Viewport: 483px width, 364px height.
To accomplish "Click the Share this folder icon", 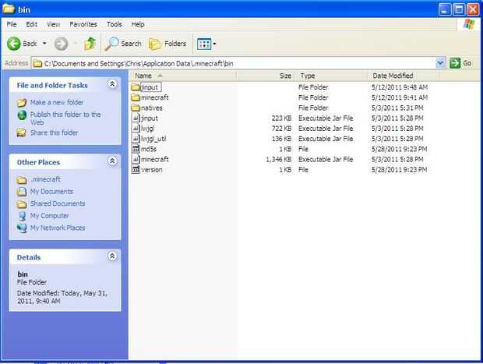I will pos(22,133).
